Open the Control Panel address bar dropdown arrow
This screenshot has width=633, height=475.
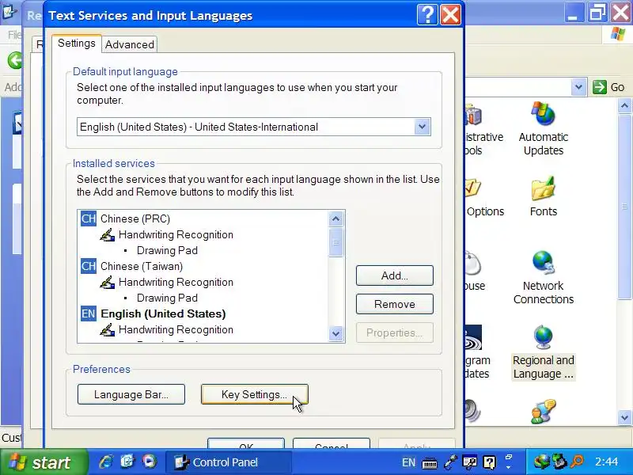coord(578,87)
